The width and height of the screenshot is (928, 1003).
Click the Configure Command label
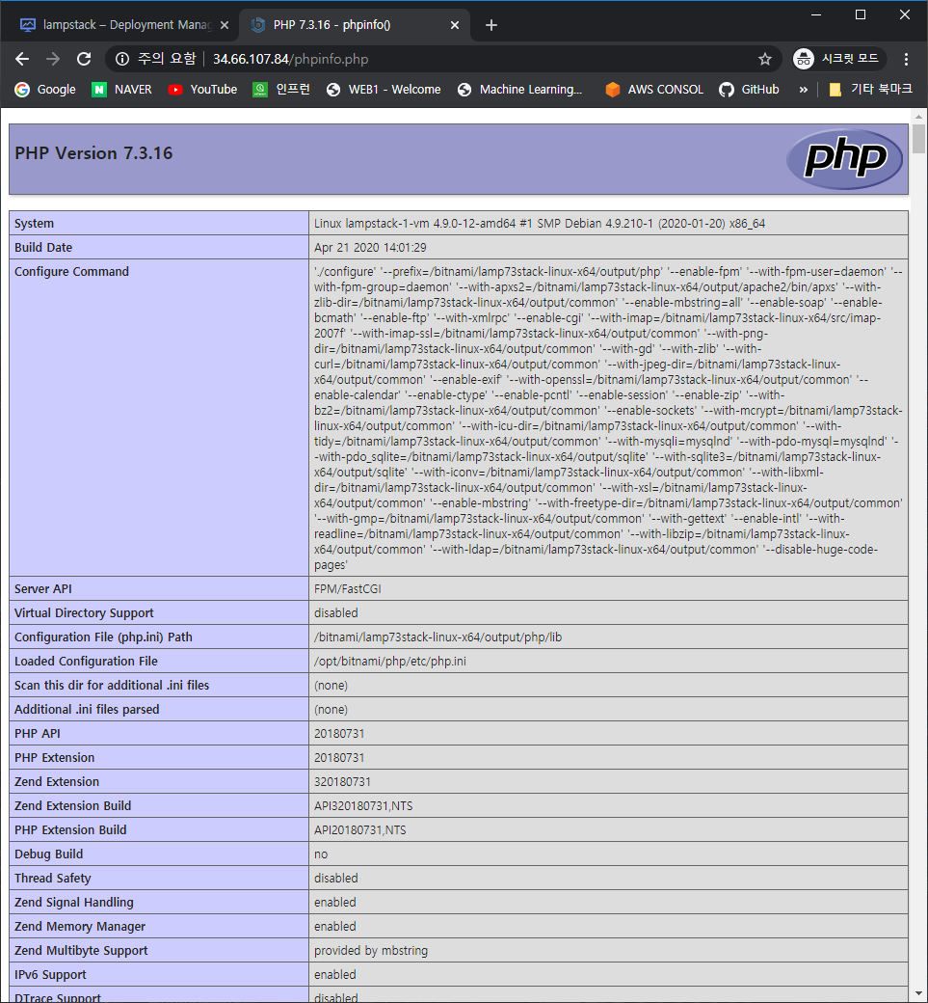point(71,272)
